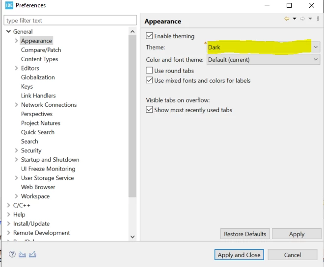This screenshot has height=267, width=324.
Task: Select Project Natures in the tree
Action: pos(40,123)
